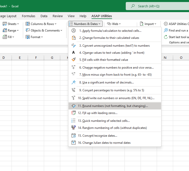Open the Range dropdown
Screen dimensions: 189x171
(11, 30)
